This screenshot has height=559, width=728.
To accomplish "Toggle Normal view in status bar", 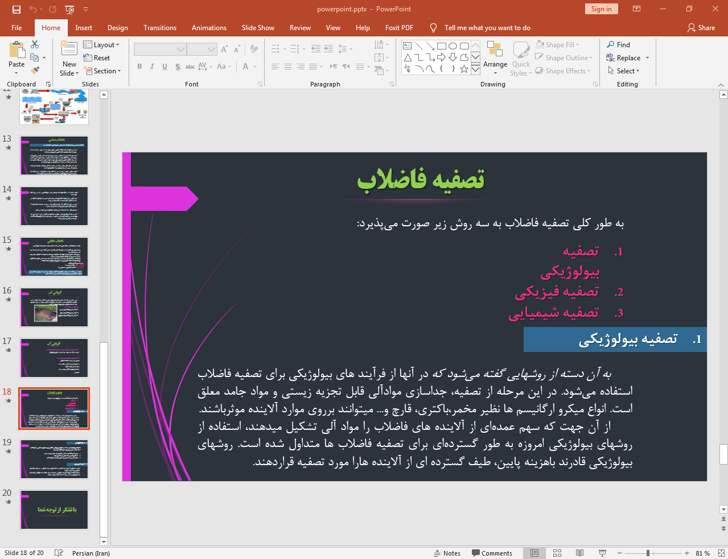I will pos(534,553).
